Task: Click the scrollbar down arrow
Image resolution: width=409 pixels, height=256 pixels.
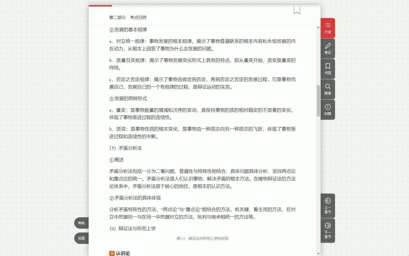Action: point(318,253)
